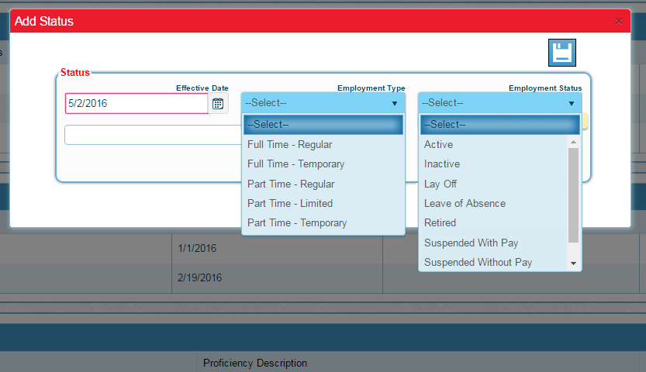This screenshot has height=372, width=646.
Task: Expand the Employment Status dropdown
Action: 499,103
